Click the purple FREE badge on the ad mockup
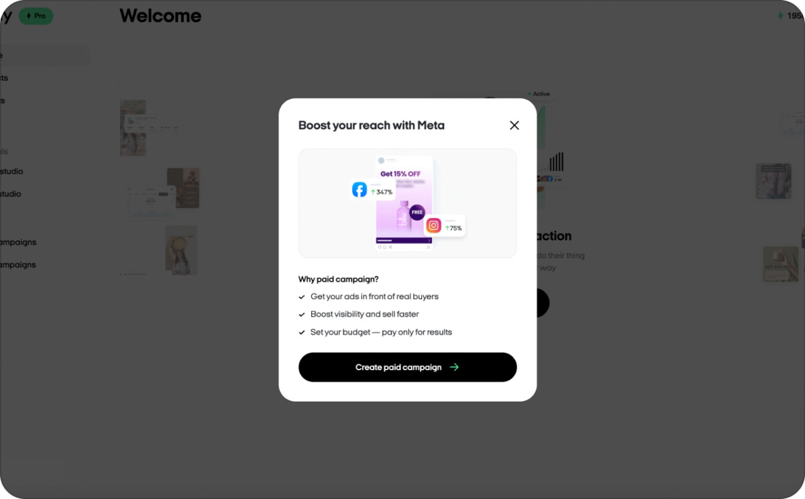 click(417, 212)
